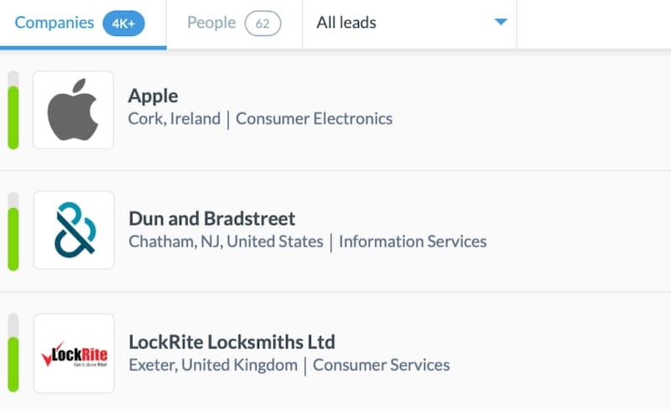Click the Information Services industry label
The width and height of the screenshot is (671, 409).
(413, 241)
